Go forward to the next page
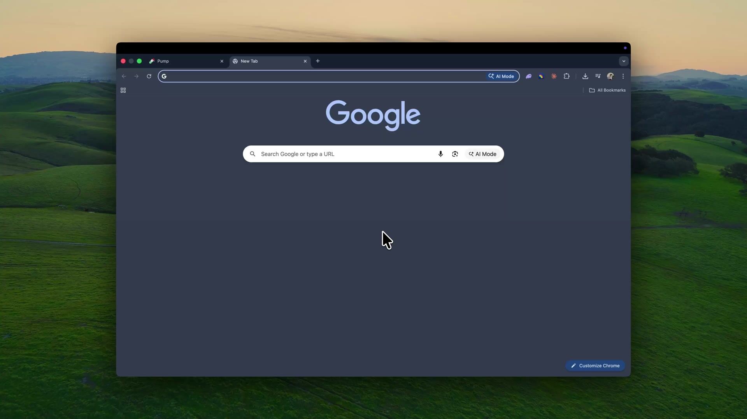Image resolution: width=747 pixels, height=419 pixels. [x=136, y=76]
